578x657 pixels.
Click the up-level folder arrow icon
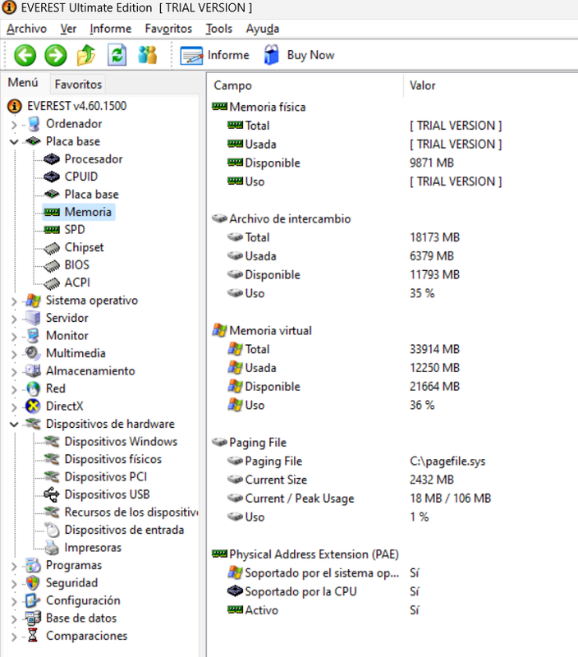click(x=86, y=55)
